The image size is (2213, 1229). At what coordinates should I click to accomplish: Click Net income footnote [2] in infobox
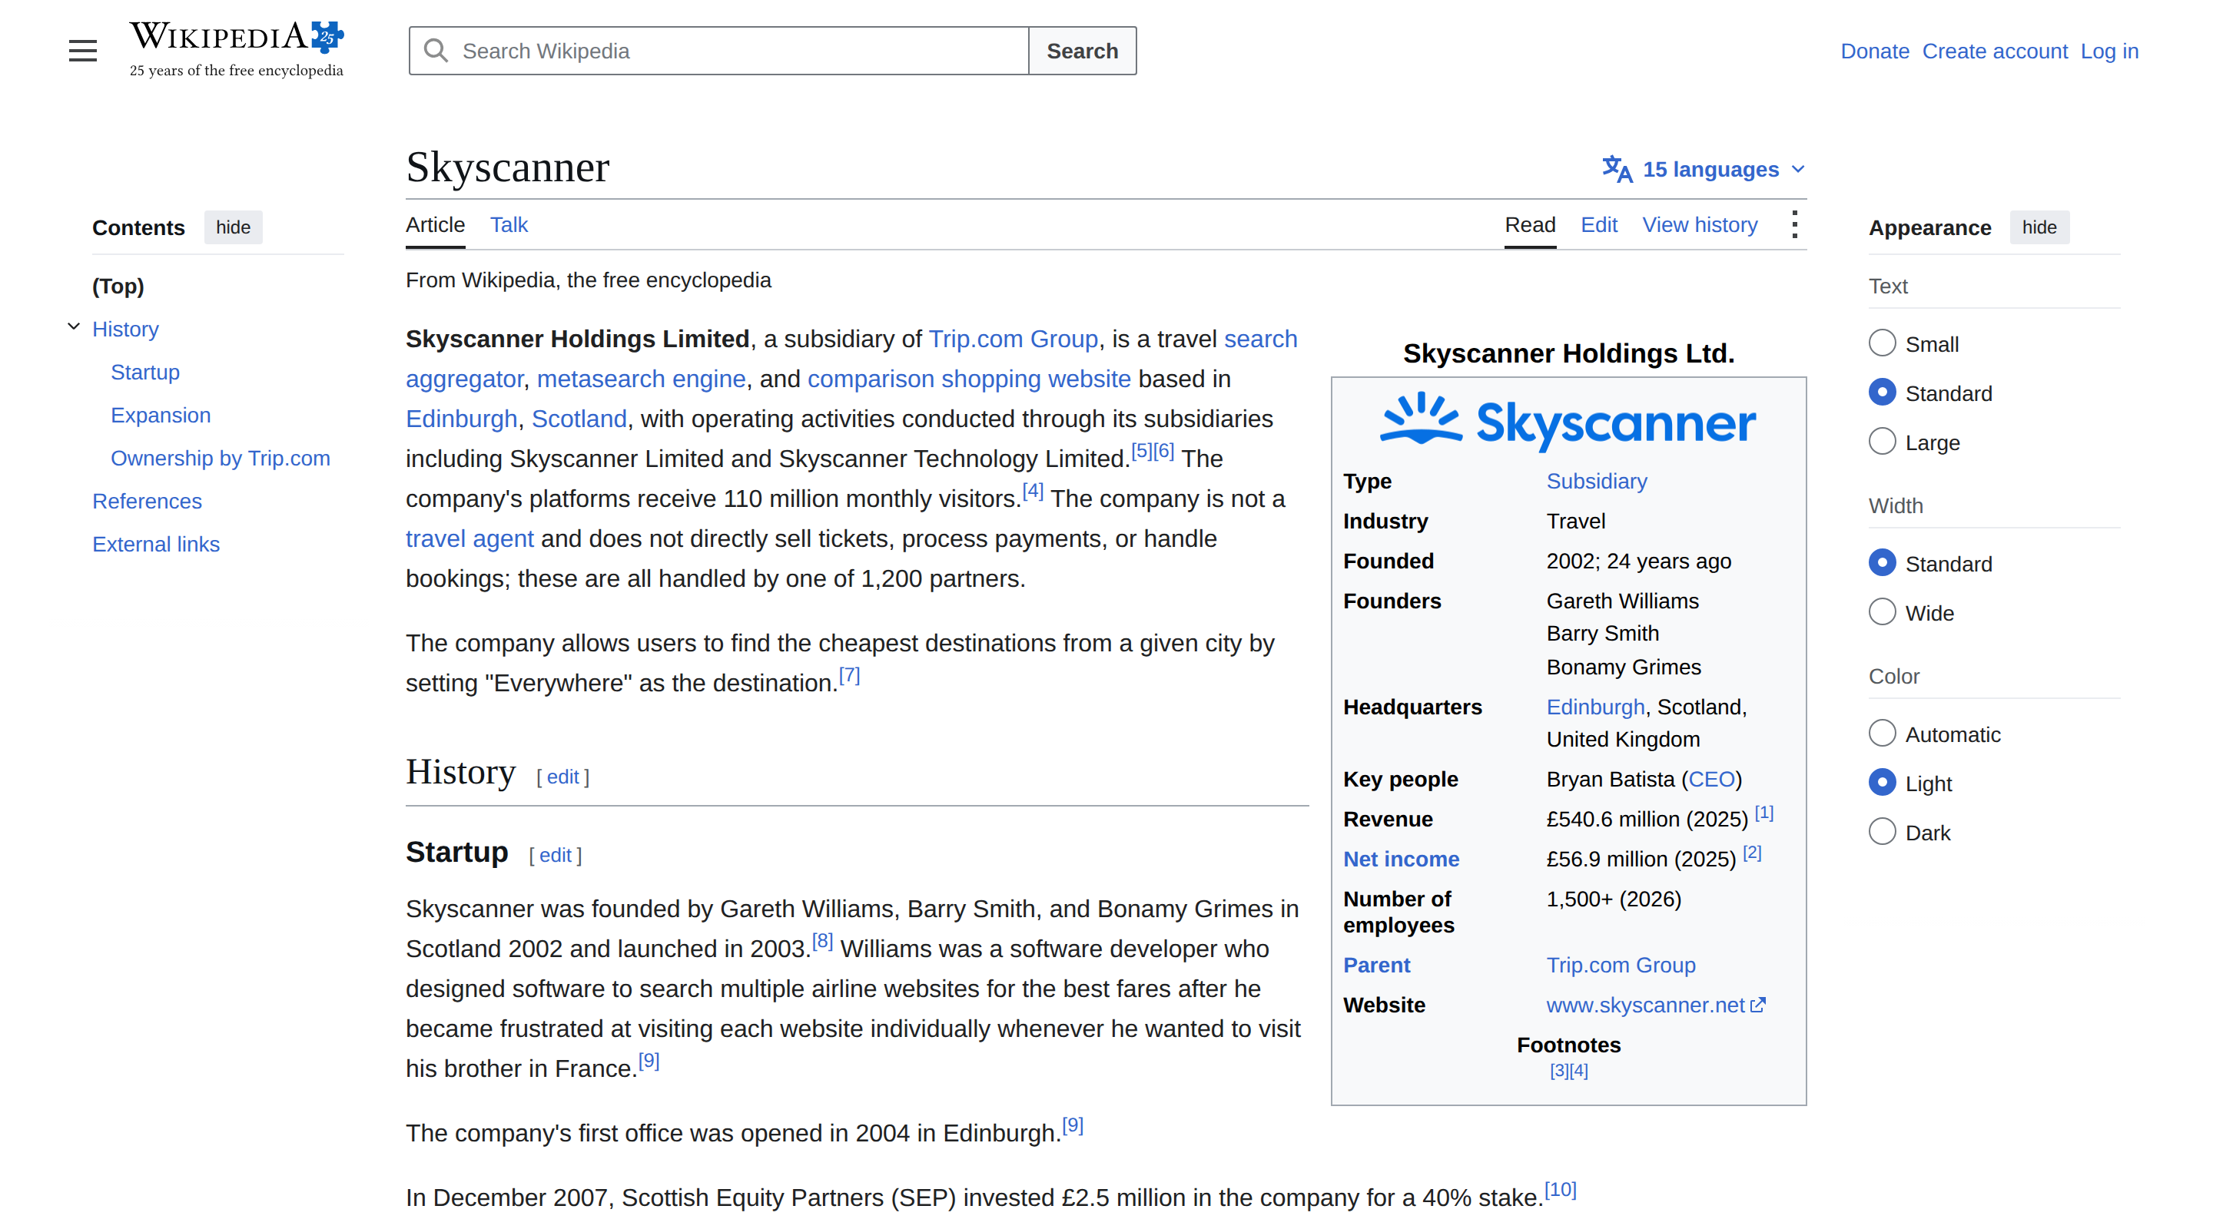click(x=1752, y=852)
